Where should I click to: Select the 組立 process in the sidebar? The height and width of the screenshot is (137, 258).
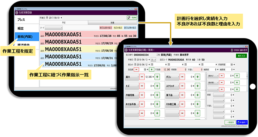(x=27, y=28)
